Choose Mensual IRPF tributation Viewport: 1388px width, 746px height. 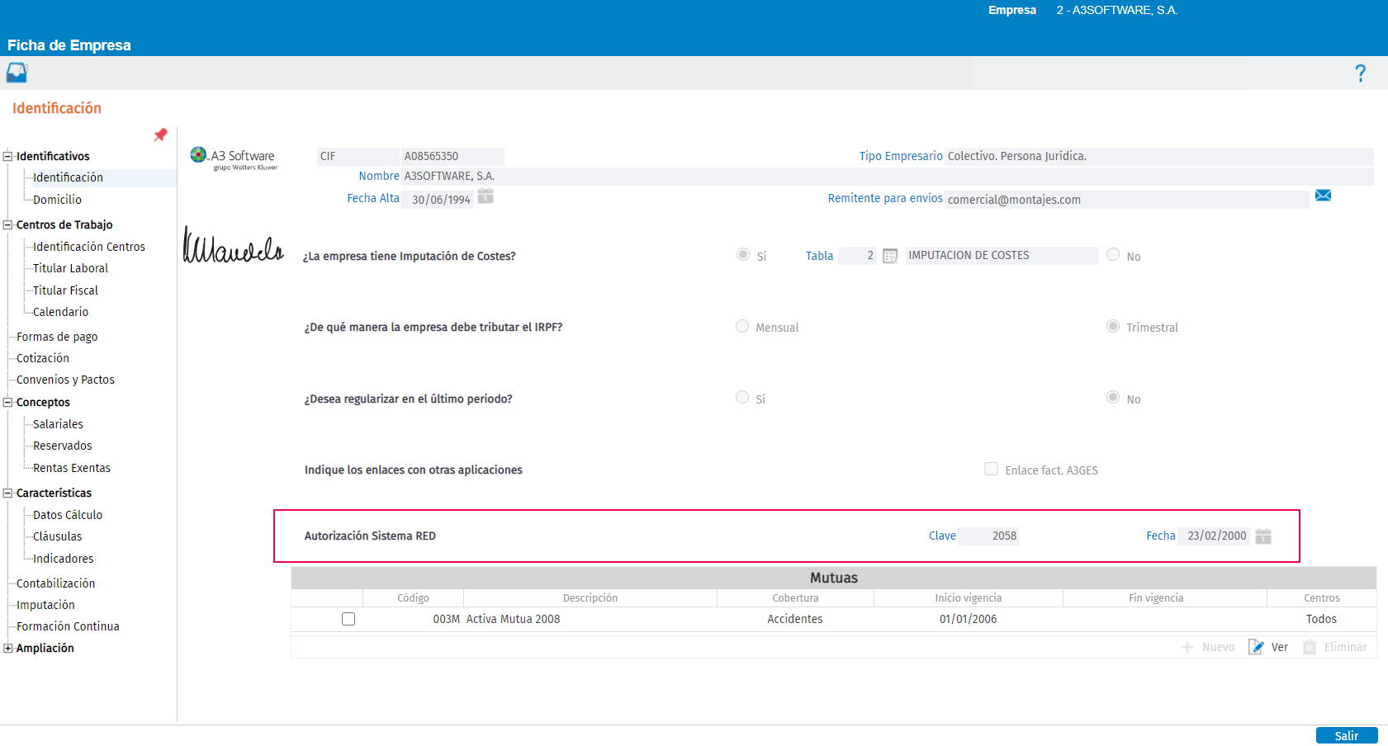coord(742,327)
